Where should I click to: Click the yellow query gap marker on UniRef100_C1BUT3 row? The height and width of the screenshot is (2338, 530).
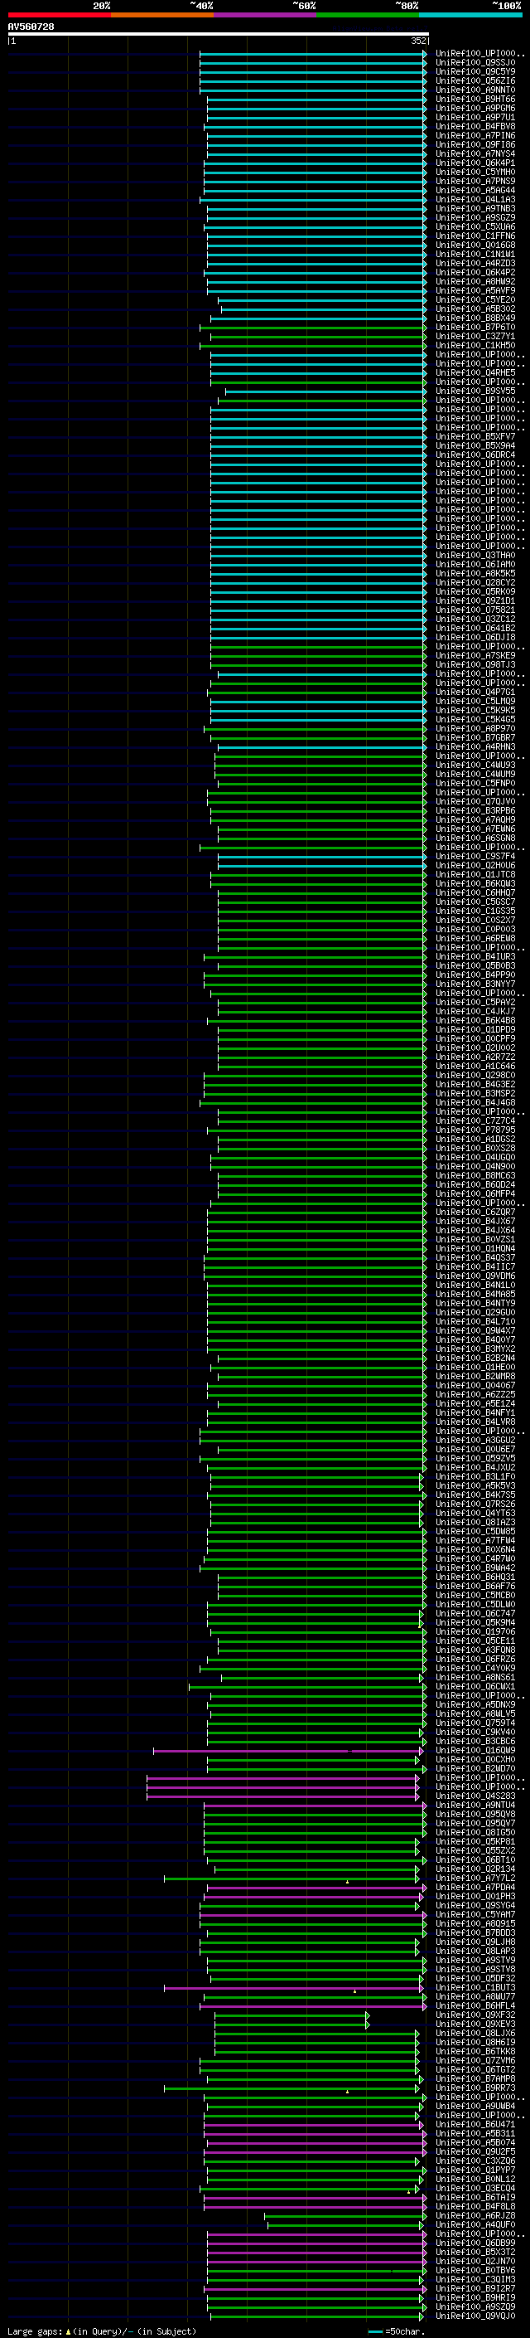coord(354,1990)
